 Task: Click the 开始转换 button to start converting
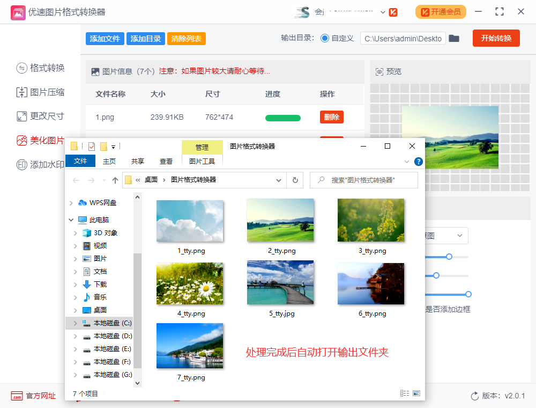point(496,38)
